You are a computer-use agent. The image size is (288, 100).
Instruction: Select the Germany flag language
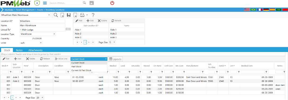click(266, 10)
